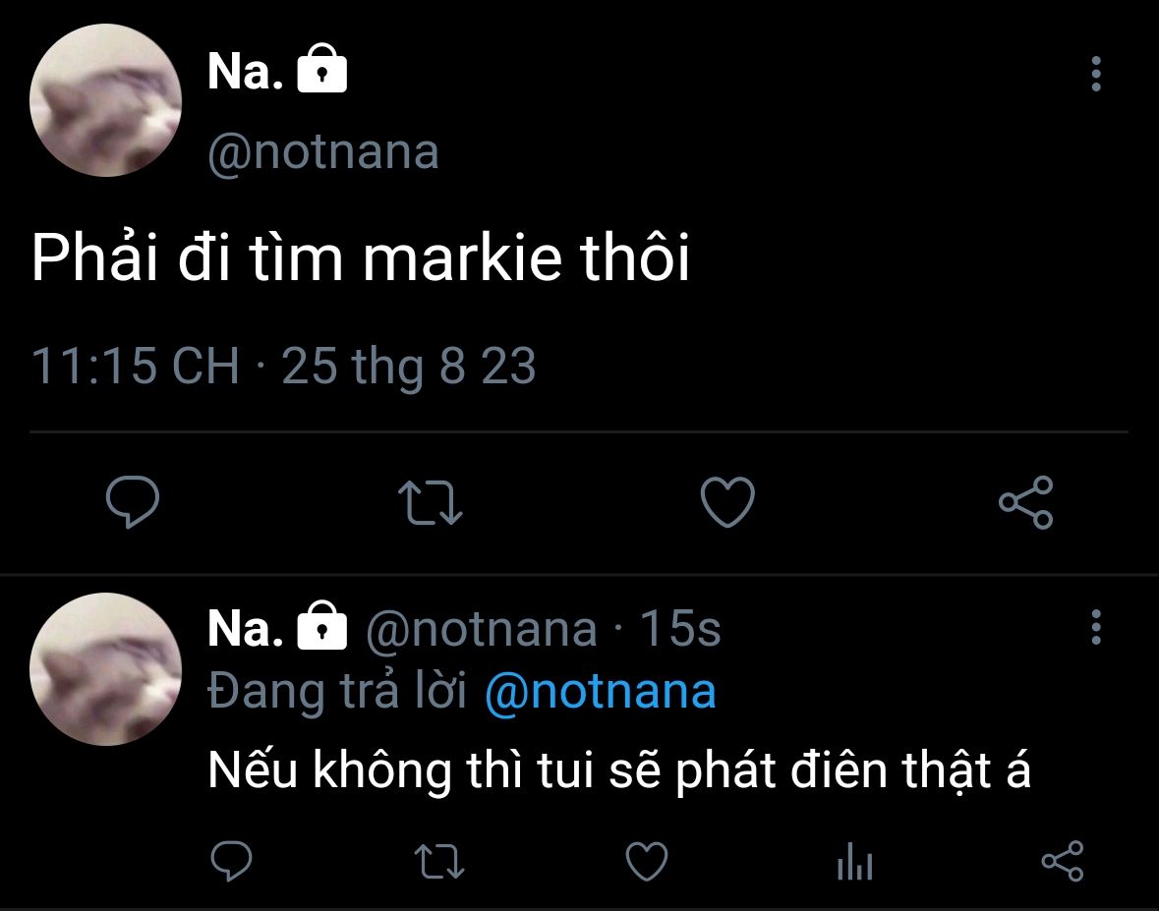The image size is (1159, 911).
Task: Like the reply tweet
Action: click(x=647, y=862)
